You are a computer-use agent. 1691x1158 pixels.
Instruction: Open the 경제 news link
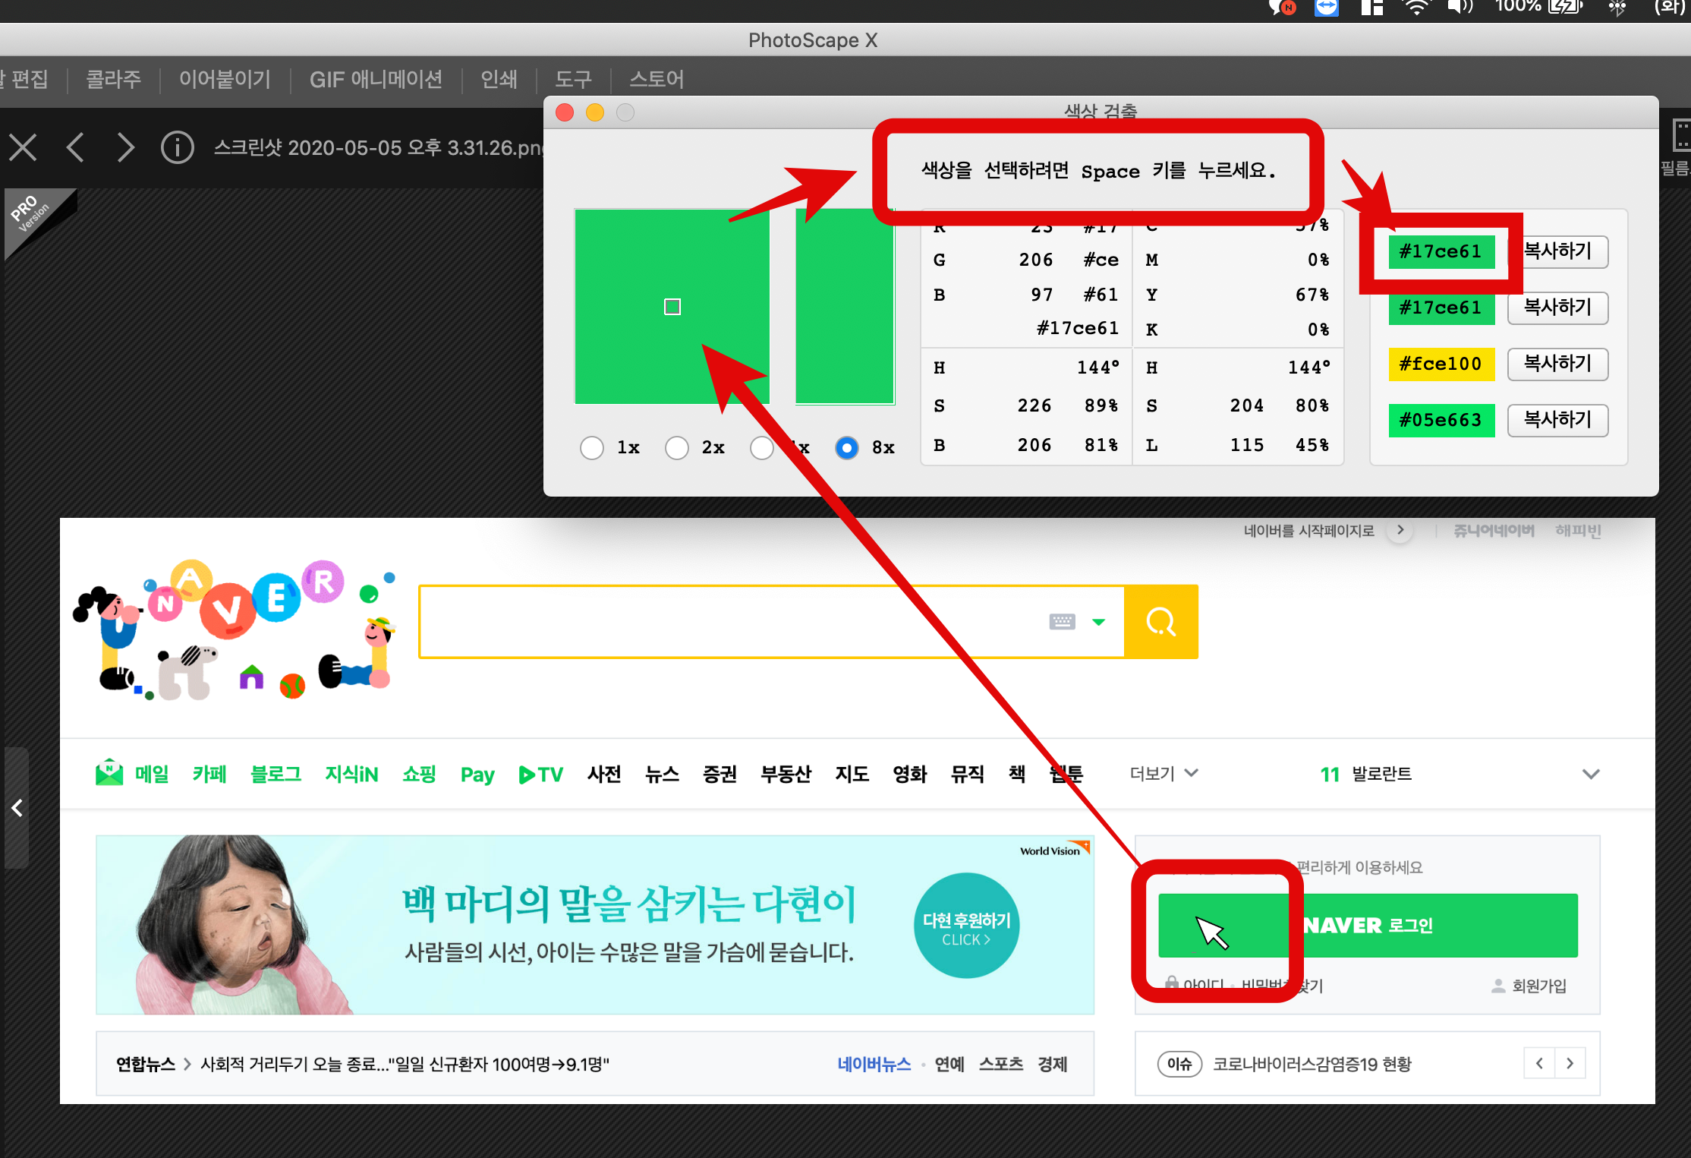click(x=1053, y=1064)
